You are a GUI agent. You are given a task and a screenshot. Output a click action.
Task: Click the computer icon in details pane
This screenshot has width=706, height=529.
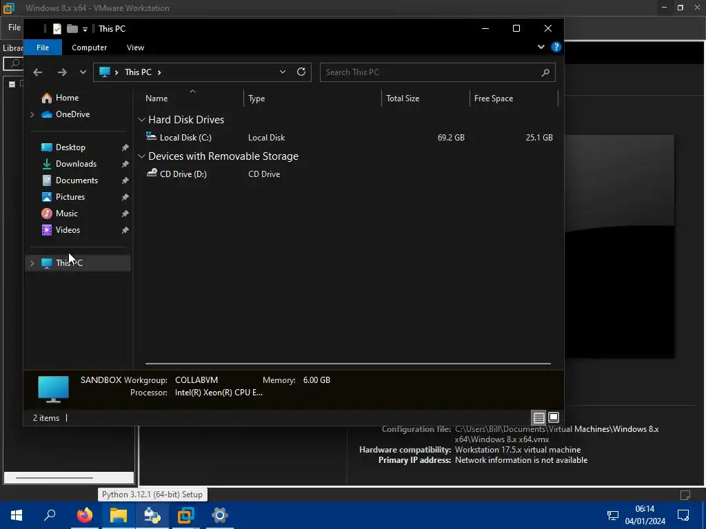53,388
